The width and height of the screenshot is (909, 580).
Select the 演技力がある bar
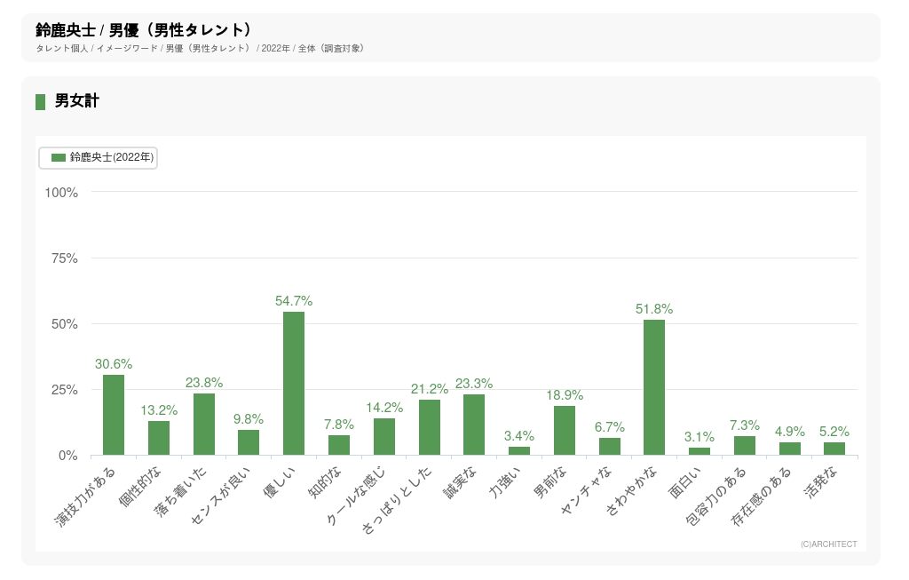[114, 415]
